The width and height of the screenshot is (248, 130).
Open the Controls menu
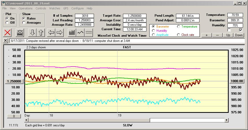point(41,8)
